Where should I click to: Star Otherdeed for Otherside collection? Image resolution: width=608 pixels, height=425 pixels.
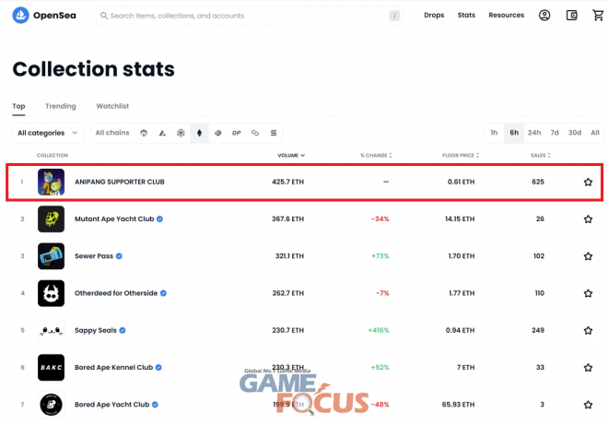click(588, 293)
